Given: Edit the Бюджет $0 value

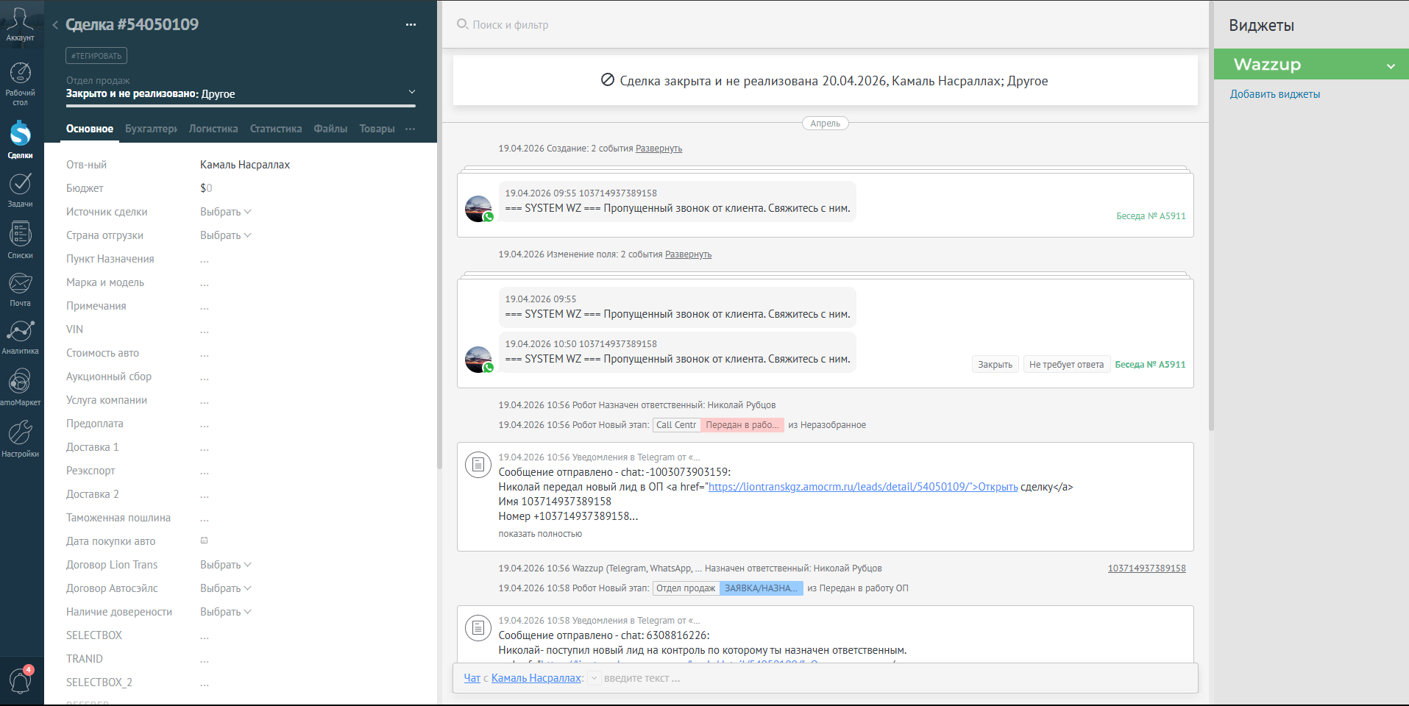Looking at the screenshot, I should pos(206,188).
